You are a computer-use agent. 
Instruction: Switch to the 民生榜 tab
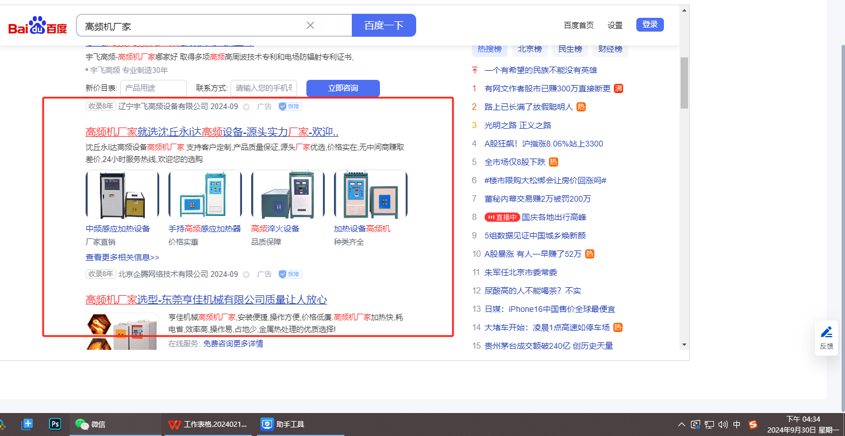[570, 49]
